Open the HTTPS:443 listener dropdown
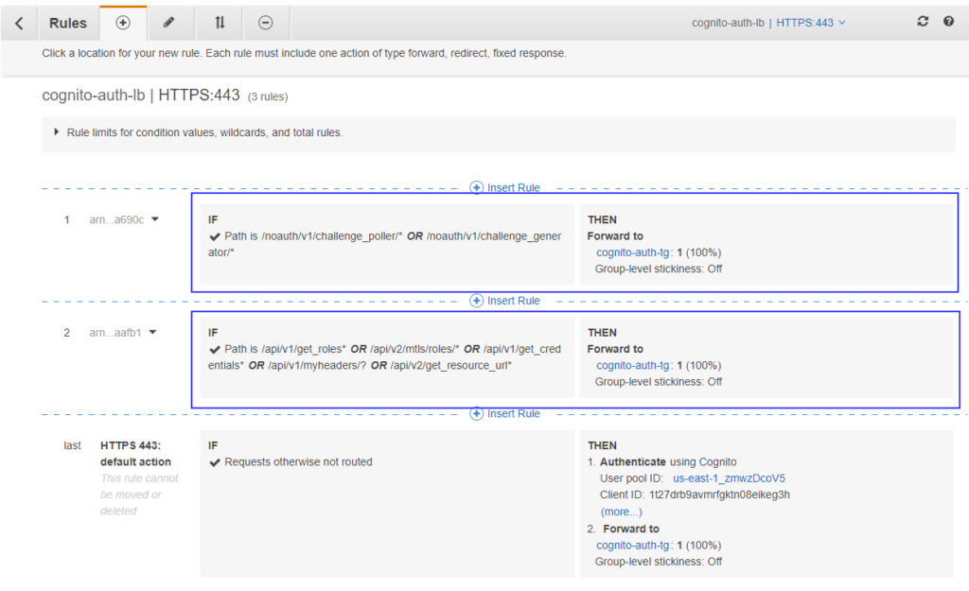 pyautogui.click(x=811, y=23)
